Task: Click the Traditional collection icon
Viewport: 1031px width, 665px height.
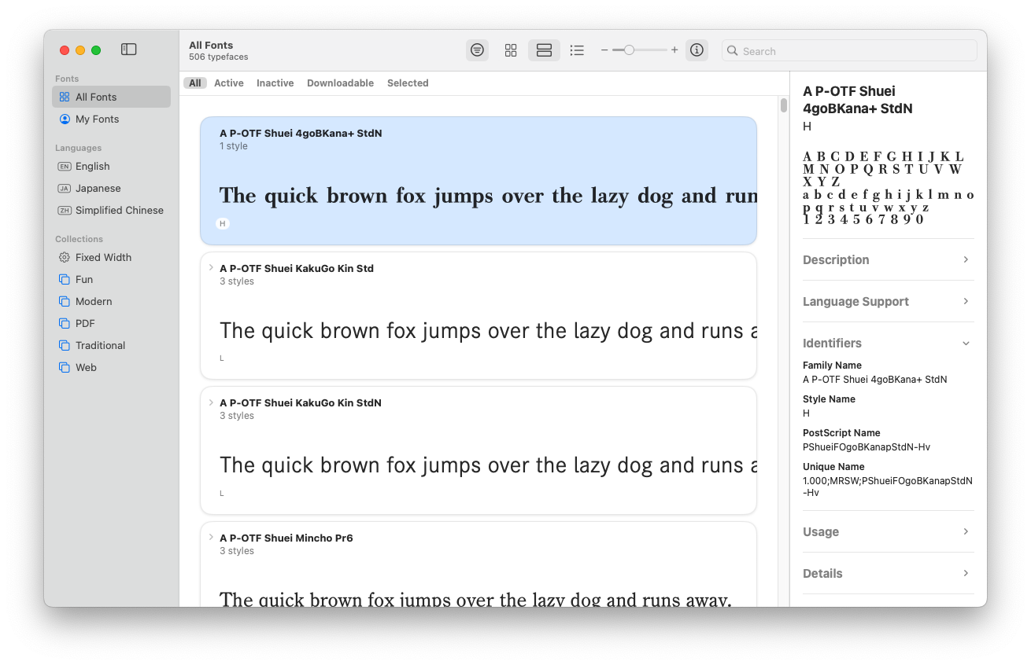Action: click(x=65, y=345)
